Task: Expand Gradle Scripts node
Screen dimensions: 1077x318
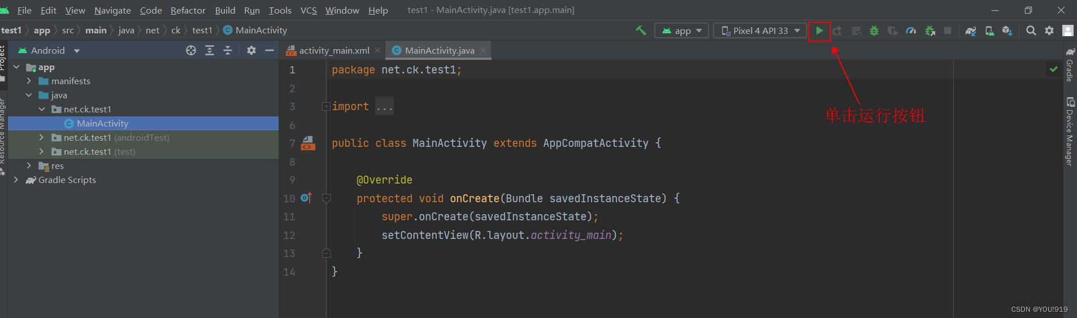Action: pos(16,180)
